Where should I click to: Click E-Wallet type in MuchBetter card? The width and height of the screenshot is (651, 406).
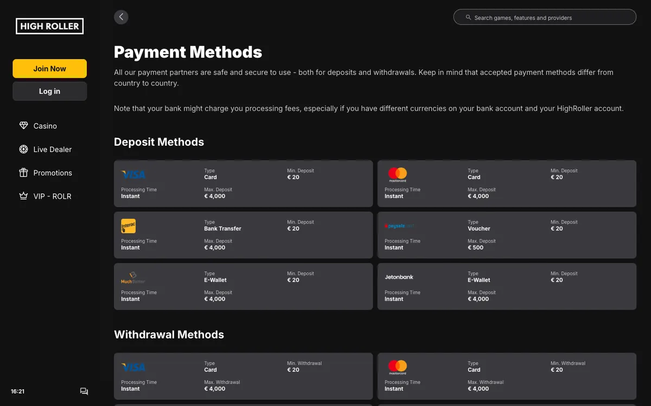[215, 280]
